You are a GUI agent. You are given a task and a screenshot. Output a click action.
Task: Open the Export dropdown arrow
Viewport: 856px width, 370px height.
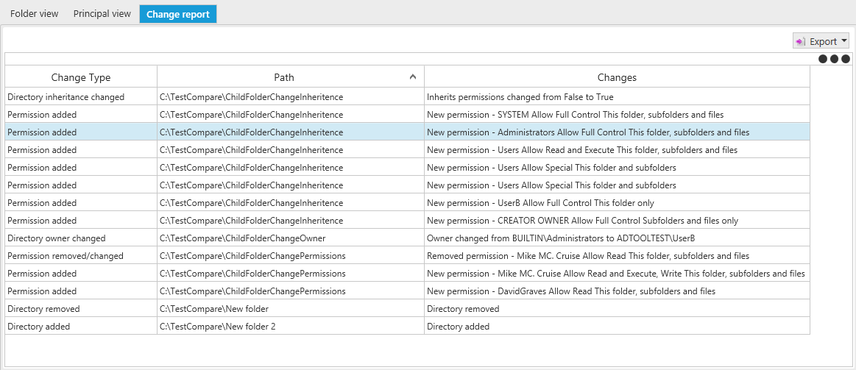pyautogui.click(x=844, y=41)
